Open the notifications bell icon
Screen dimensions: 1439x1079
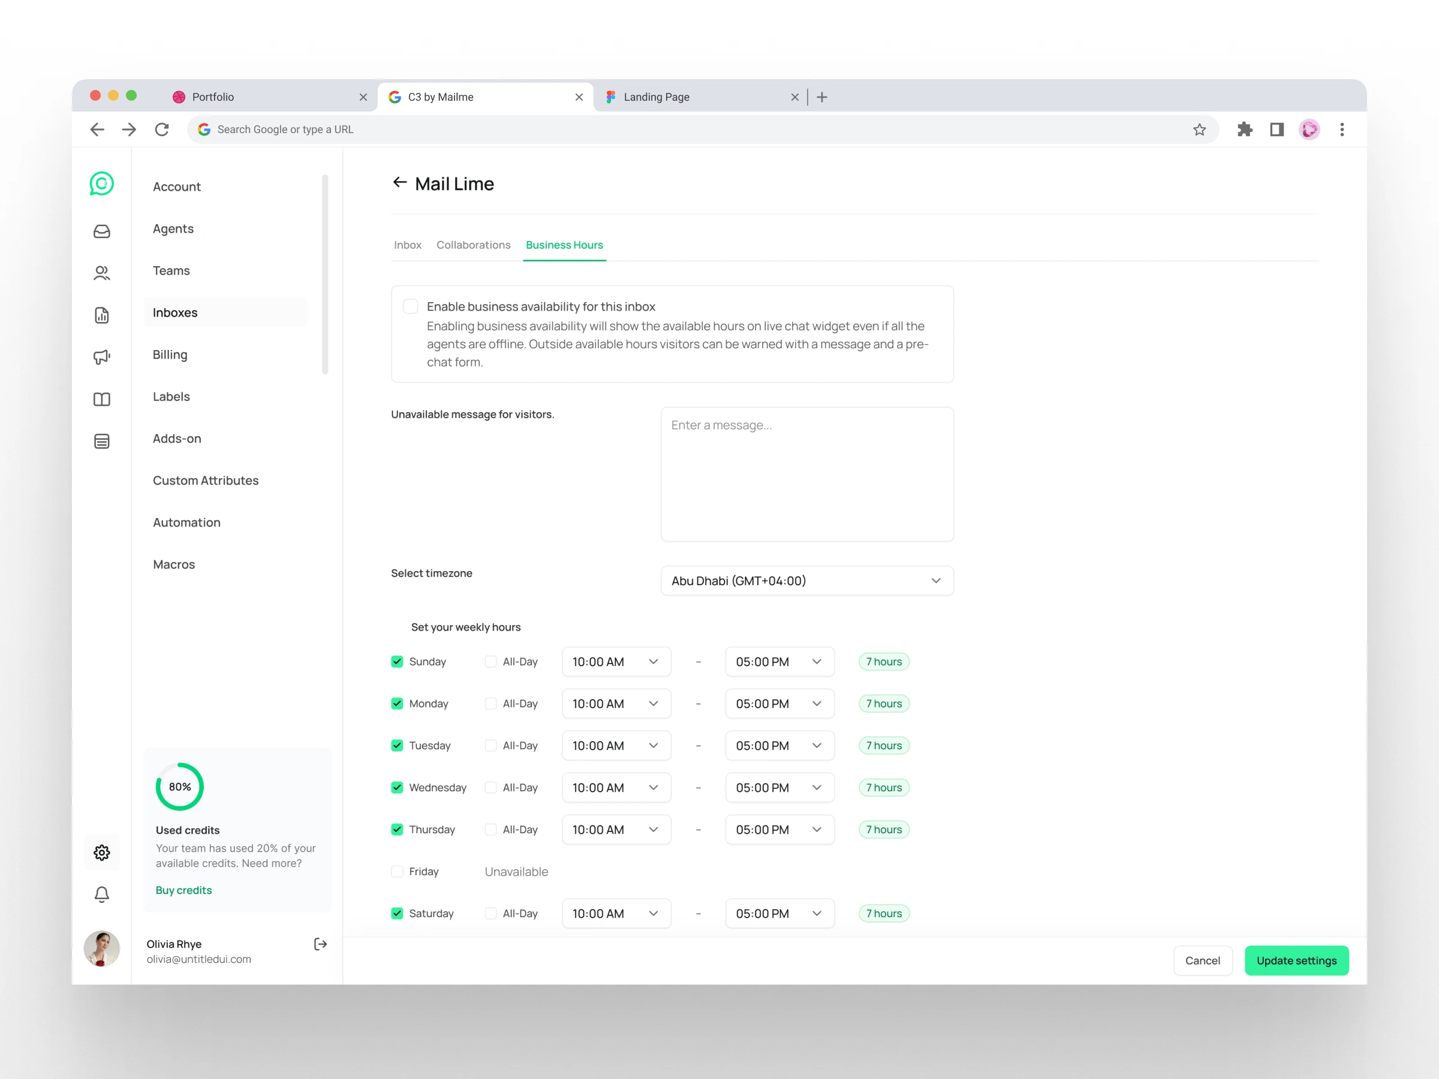tap(102, 894)
